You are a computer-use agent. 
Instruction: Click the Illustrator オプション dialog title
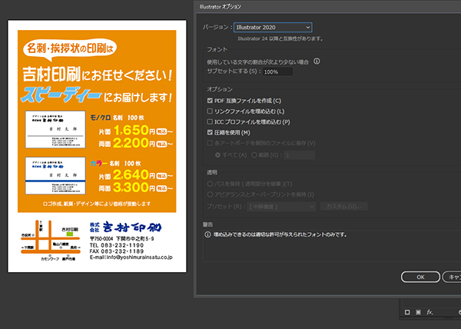tap(221, 6)
